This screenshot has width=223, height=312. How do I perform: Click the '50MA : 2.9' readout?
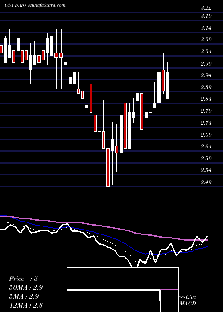pos(26,287)
